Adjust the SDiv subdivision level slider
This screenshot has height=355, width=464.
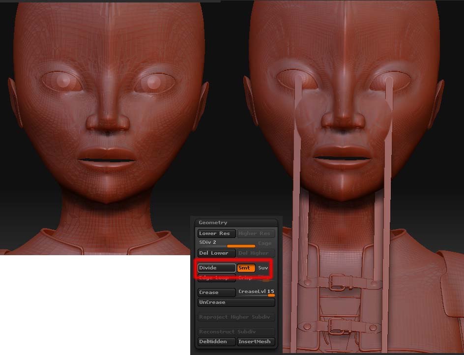pyautogui.click(x=226, y=243)
